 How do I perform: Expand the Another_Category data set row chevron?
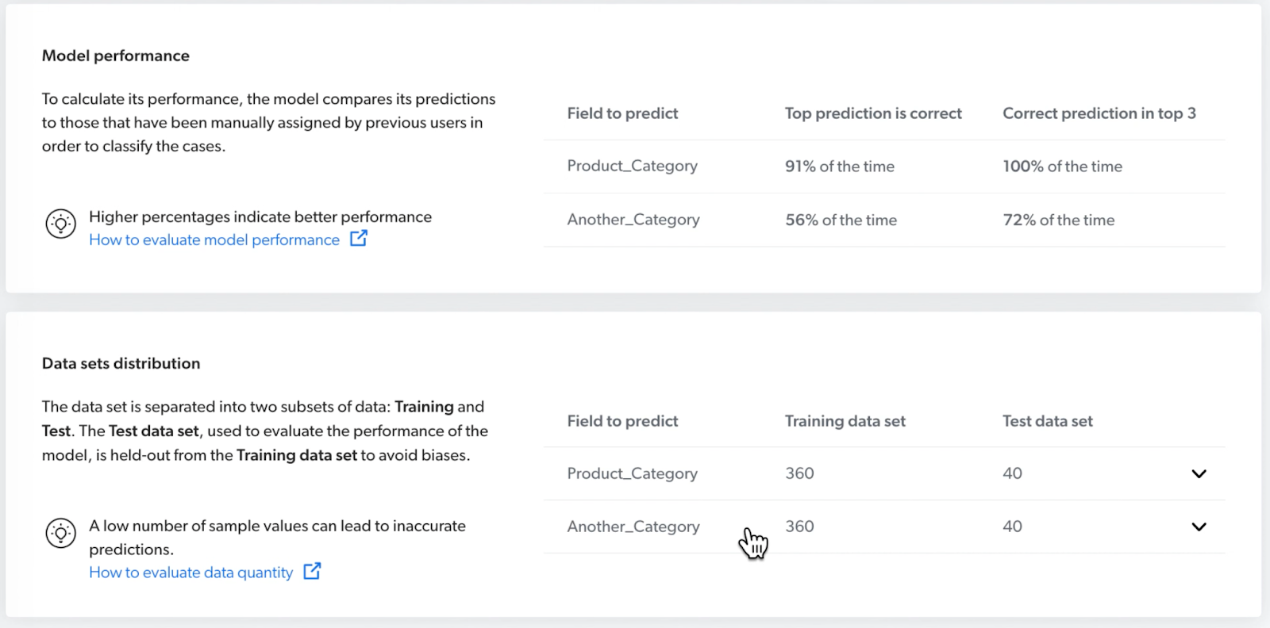[1199, 527]
